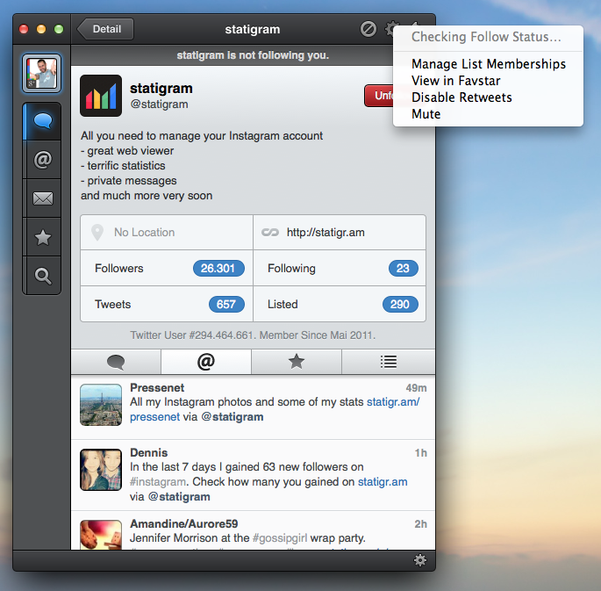Open statigr.am link in Dennis tweet
601x591 pixels.
point(383,482)
